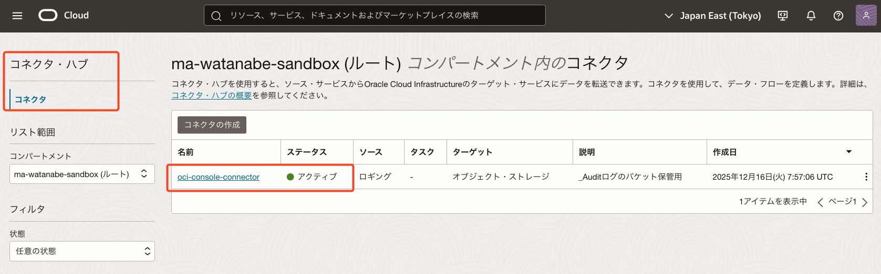Click the コネクタの作成 button
The height and width of the screenshot is (274, 881).
pyautogui.click(x=212, y=125)
